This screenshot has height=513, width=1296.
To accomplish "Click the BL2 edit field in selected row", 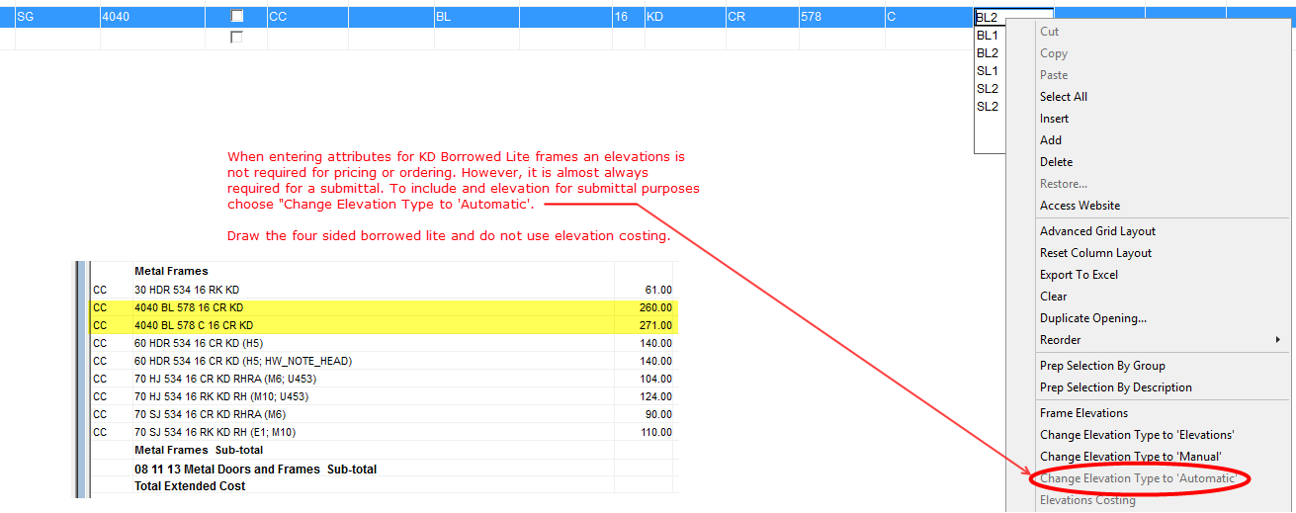I will [x=1012, y=17].
